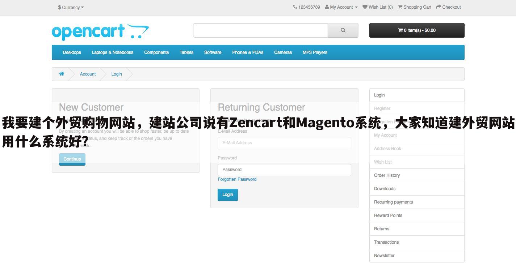Open Wish List in the sidebar

tap(417, 162)
